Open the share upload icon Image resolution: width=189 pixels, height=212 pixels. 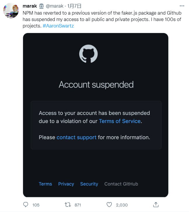point(156,205)
